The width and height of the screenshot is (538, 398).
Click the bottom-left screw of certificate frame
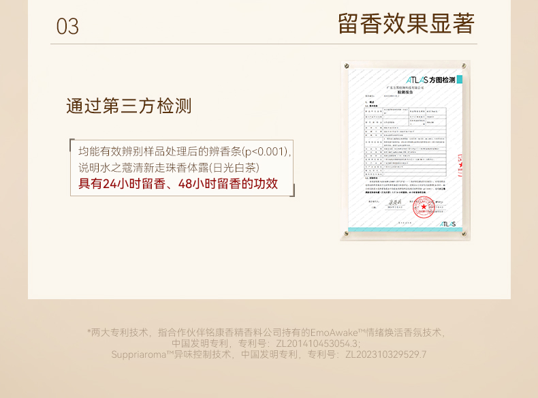(x=346, y=234)
